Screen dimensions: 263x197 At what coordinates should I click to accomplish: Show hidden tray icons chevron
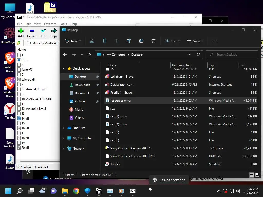219,191
